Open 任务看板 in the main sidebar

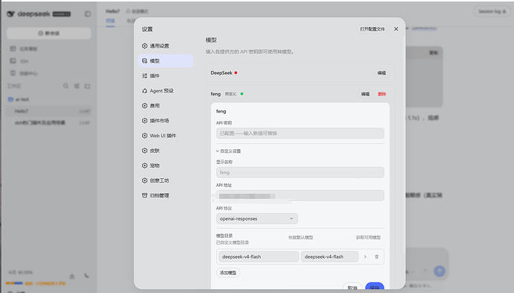click(49, 49)
